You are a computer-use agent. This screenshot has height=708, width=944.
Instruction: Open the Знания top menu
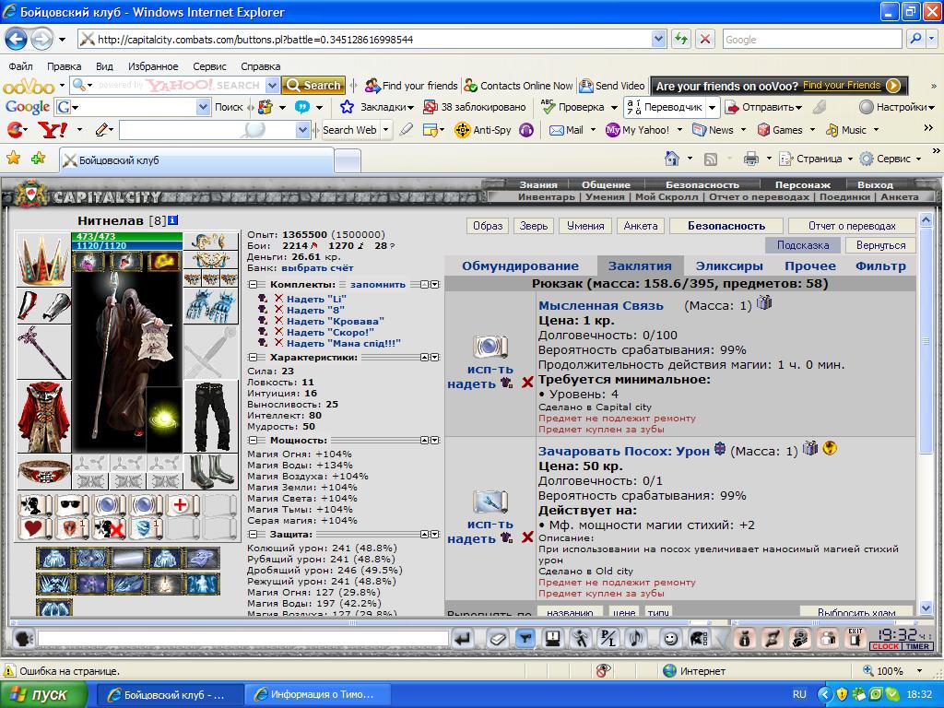538,184
